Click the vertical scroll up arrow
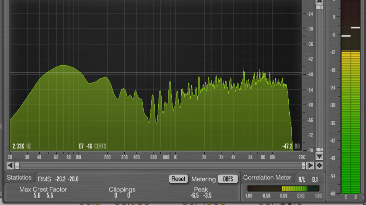The image size is (366, 205). [319, 1]
